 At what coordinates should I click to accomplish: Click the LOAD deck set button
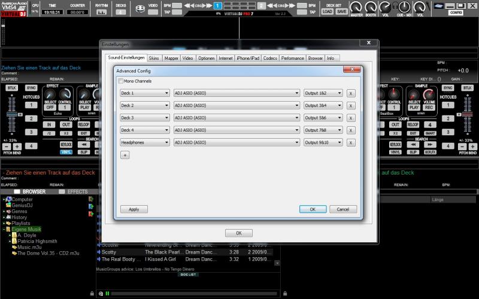click(x=327, y=11)
